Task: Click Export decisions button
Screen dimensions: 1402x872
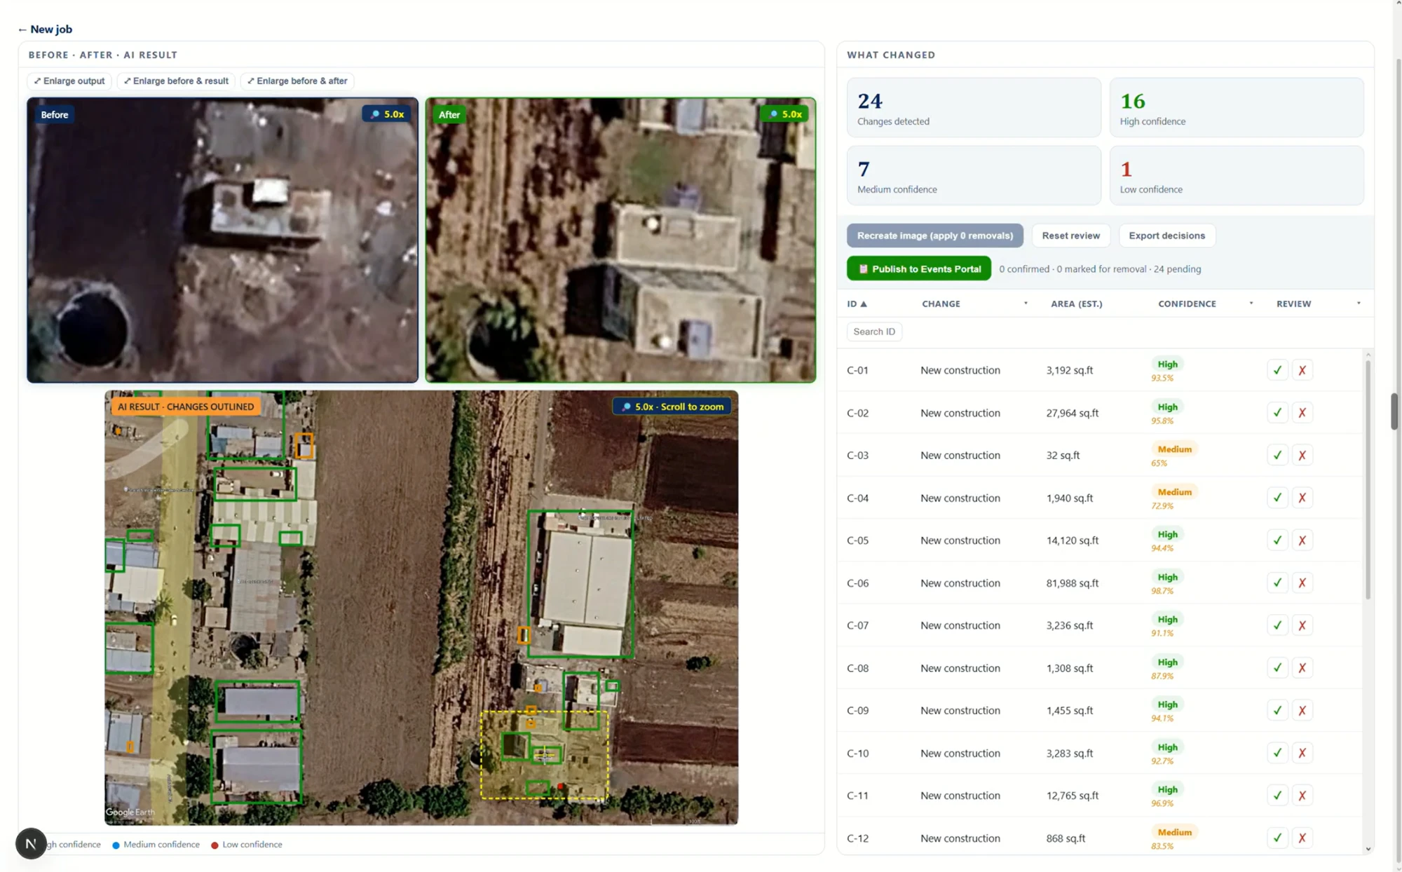Action: pos(1166,236)
